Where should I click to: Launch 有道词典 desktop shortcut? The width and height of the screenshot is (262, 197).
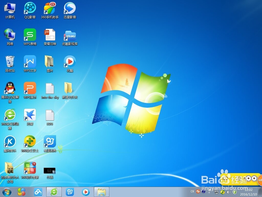[50, 144]
